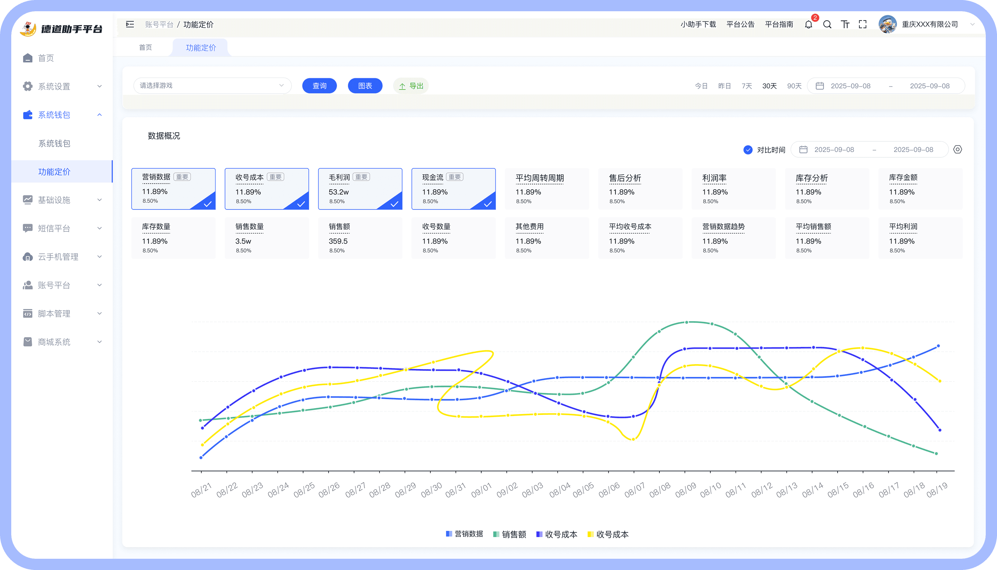Select the 90天 time range
The width and height of the screenshot is (997, 570).
(794, 86)
